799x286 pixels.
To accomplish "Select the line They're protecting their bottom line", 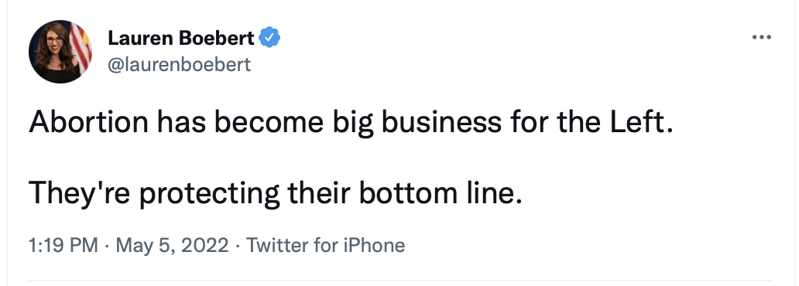I will pyautogui.click(x=276, y=194).
